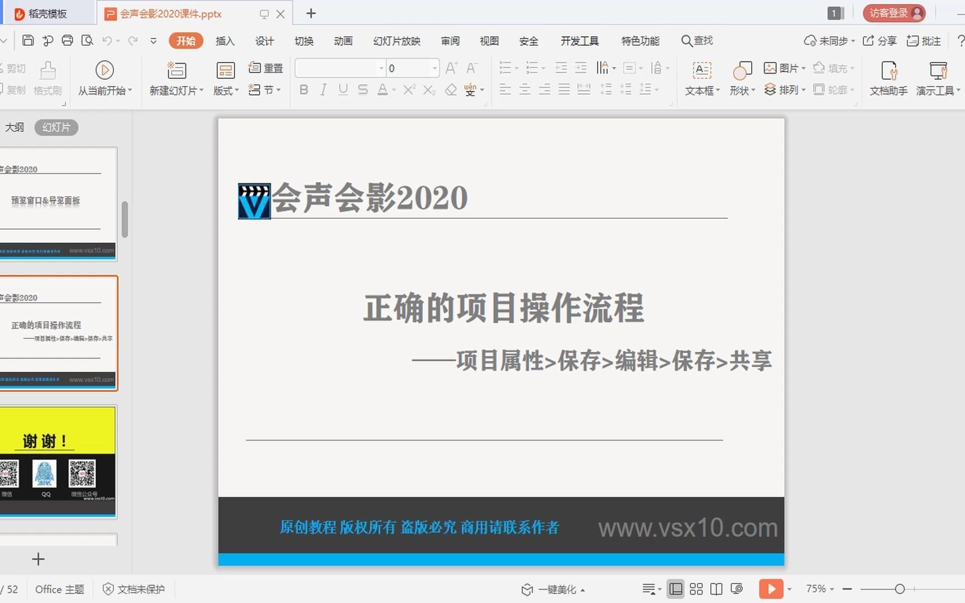Select the 预览窗口&导览面板 slide thumbnail
965x603 pixels.
pyautogui.click(x=58, y=203)
